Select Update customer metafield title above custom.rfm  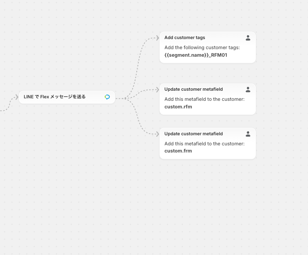pos(194,89)
